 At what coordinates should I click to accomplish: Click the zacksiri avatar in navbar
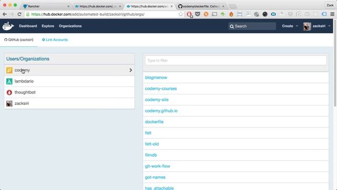(x=307, y=26)
